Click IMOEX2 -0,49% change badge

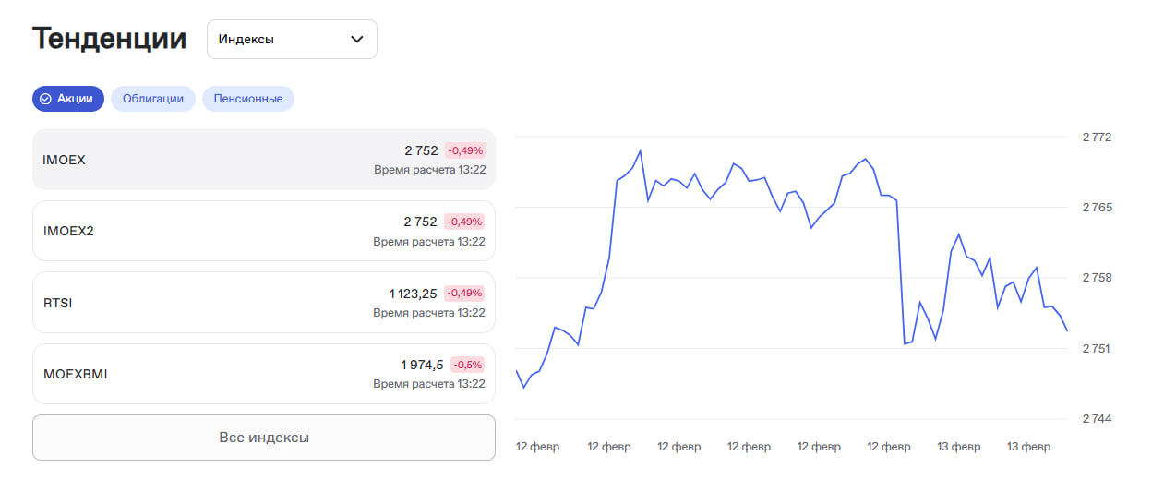point(465,222)
